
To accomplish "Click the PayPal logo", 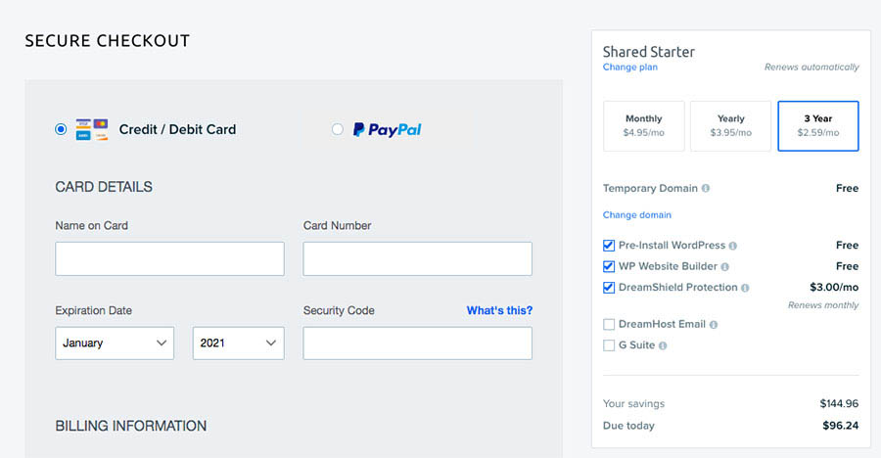I will (x=387, y=129).
